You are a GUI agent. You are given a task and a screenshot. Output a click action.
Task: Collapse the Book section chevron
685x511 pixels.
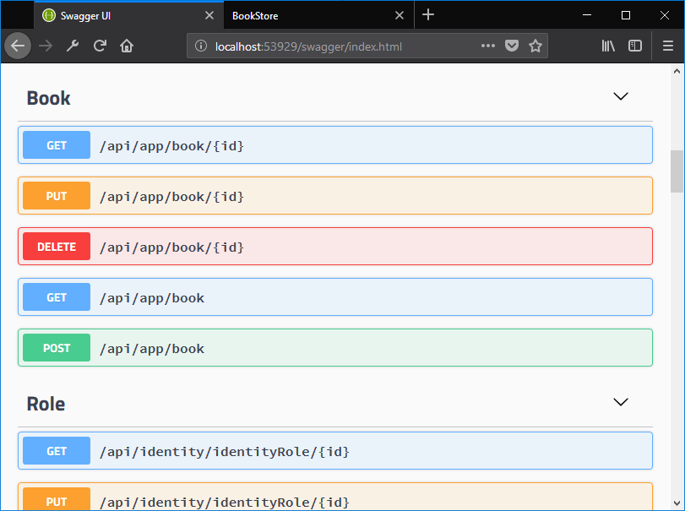coord(621,96)
